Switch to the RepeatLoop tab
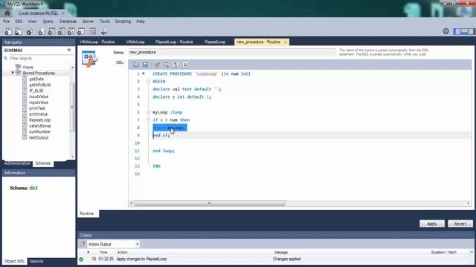The image size is (476, 267). tap(215, 42)
